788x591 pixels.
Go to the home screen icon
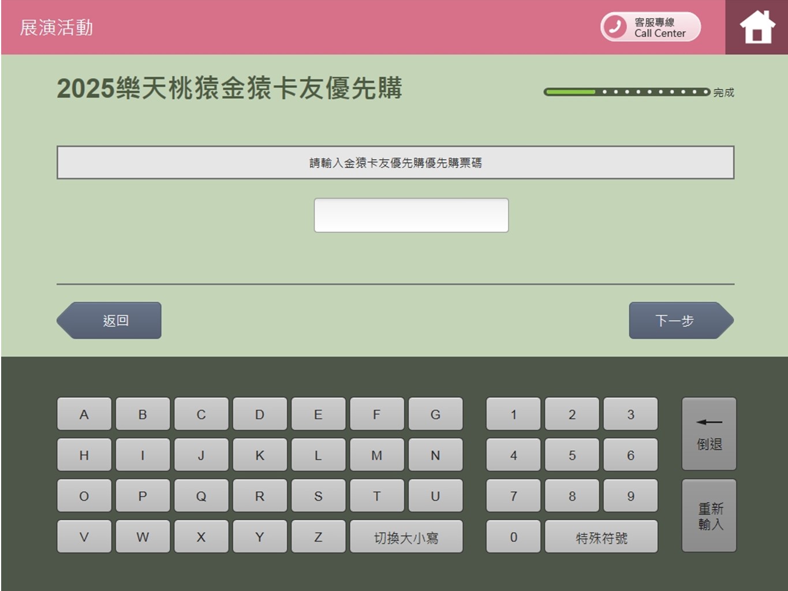757,27
